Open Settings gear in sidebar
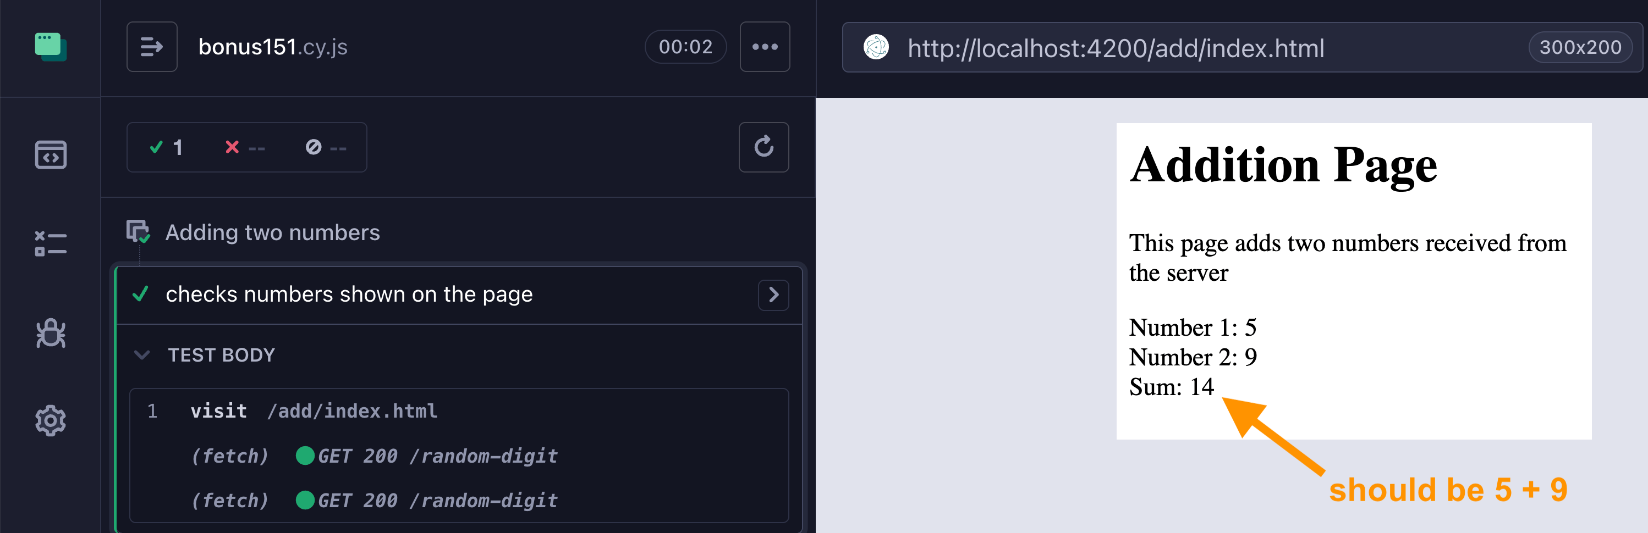The height and width of the screenshot is (533, 1648). [x=51, y=420]
